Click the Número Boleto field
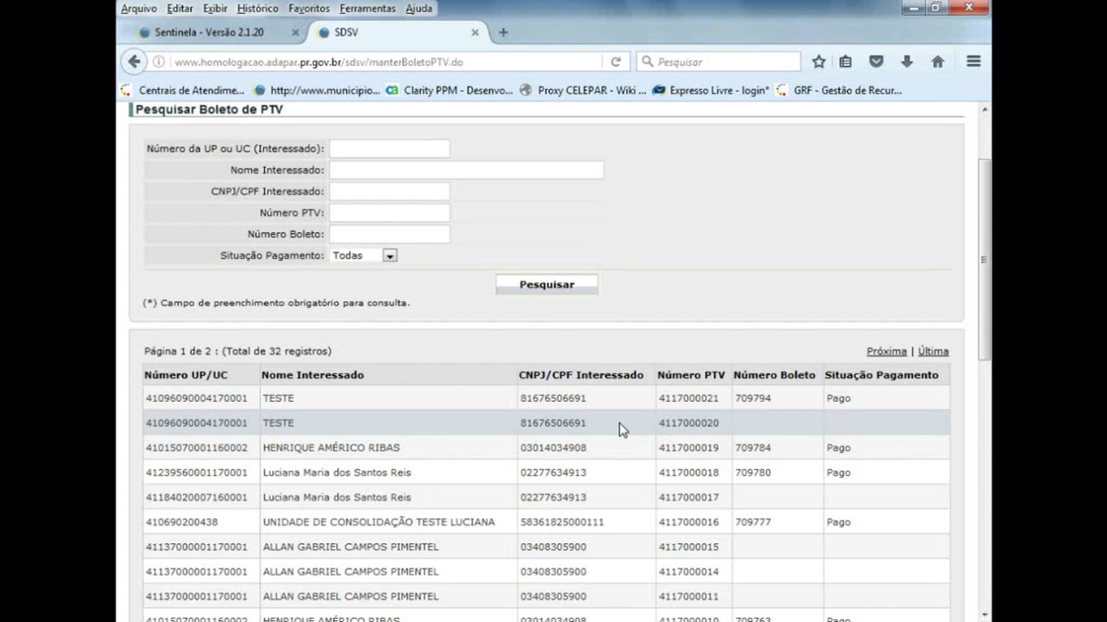Screen dimensions: 1107x622 (389, 234)
